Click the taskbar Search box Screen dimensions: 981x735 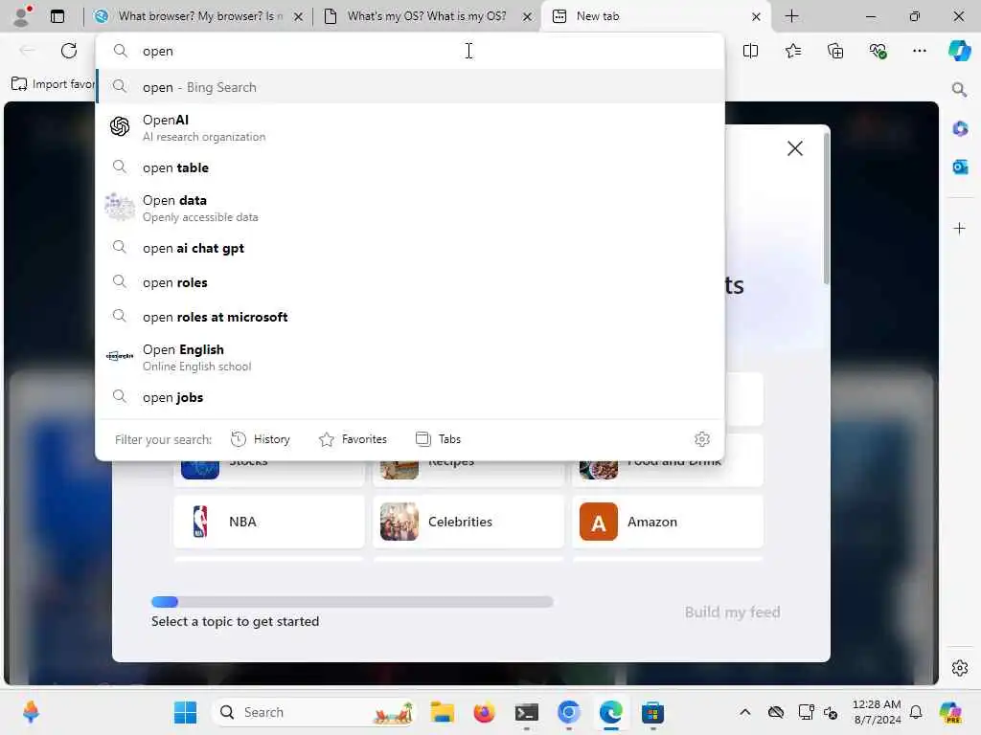(x=314, y=712)
